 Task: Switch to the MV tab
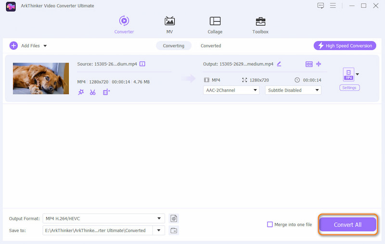[x=169, y=25]
